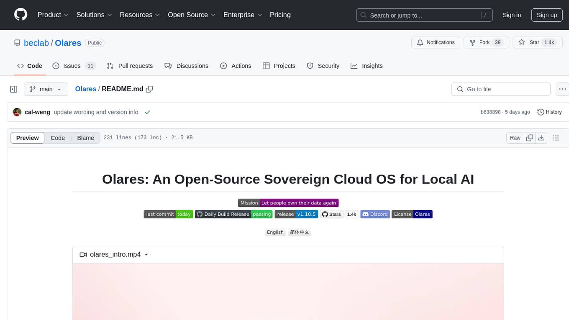Open the Actions tab
Image resolution: width=569 pixels, height=320 pixels.
pos(236,66)
